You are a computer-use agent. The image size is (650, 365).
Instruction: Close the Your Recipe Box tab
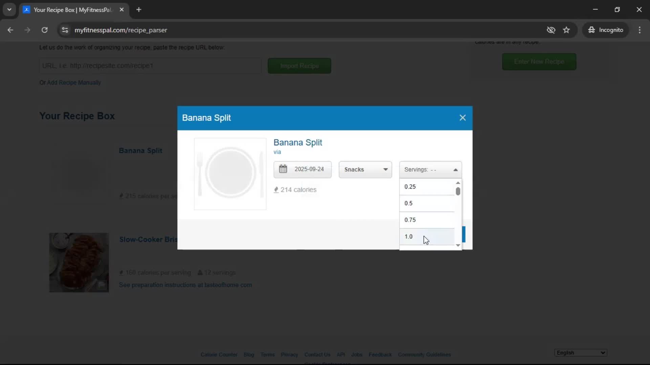(122, 10)
